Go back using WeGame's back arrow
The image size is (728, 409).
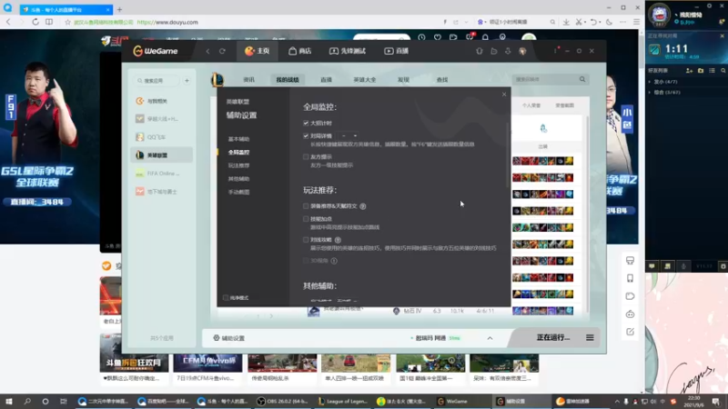pyautogui.click(x=207, y=51)
